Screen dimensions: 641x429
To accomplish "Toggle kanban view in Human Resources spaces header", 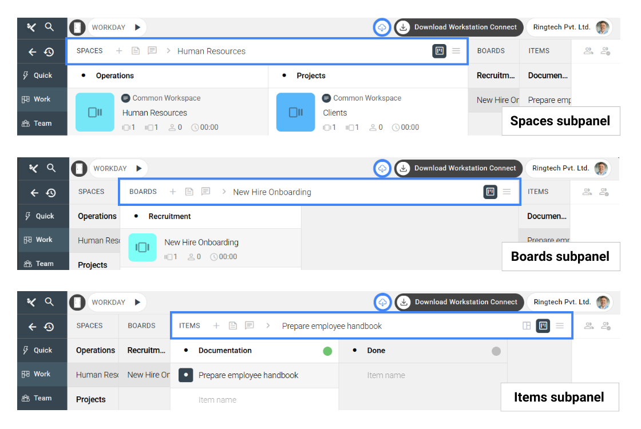I will (439, 51).
